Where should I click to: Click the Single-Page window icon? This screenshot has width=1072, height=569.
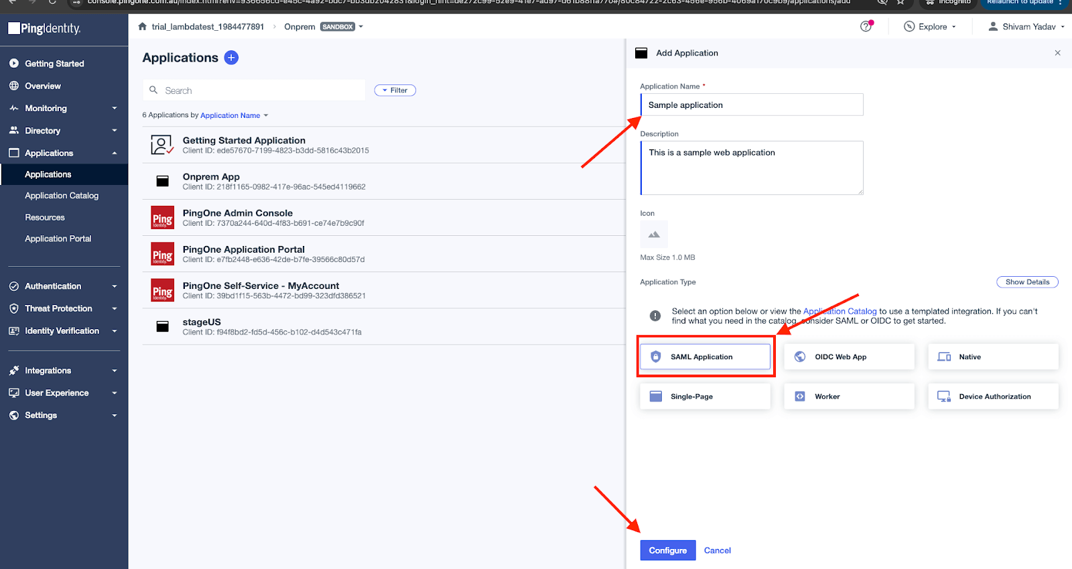[x=656, y=396]
